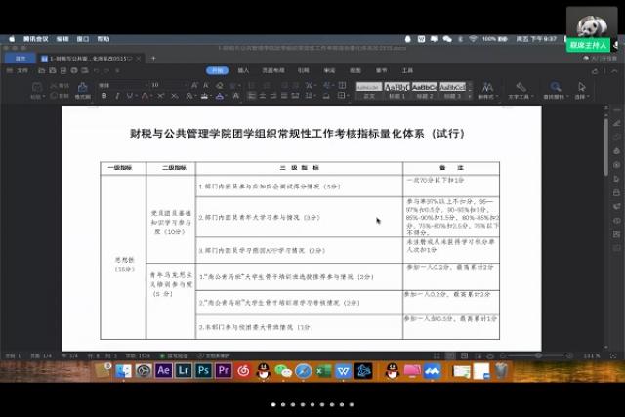Viewport: 625px width, 417px height.
Task: Open WeChat from the dock
Action: 283,371
